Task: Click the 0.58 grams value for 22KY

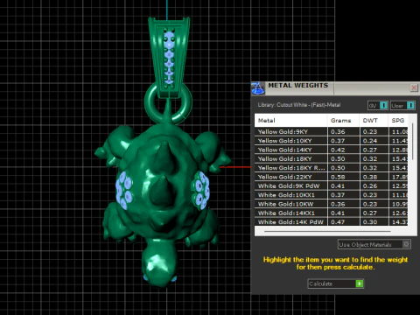Action: (x=338, y=177)
